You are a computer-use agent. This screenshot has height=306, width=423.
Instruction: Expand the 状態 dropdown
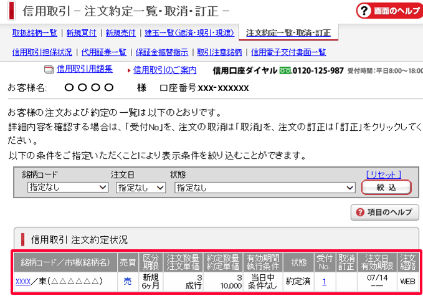[x=265, y=187]
